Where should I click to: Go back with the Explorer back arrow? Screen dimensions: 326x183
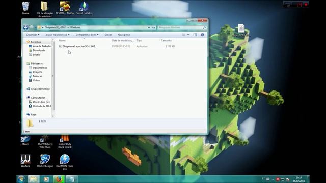pyautogui.click(x=26, y=27)
